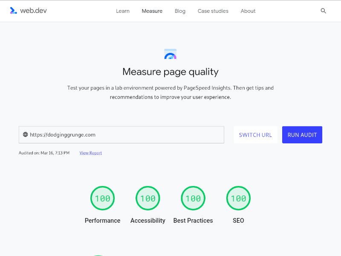Click the partially visible circle at page bottom
Viewport: 341px width, 256px height.
98,254
